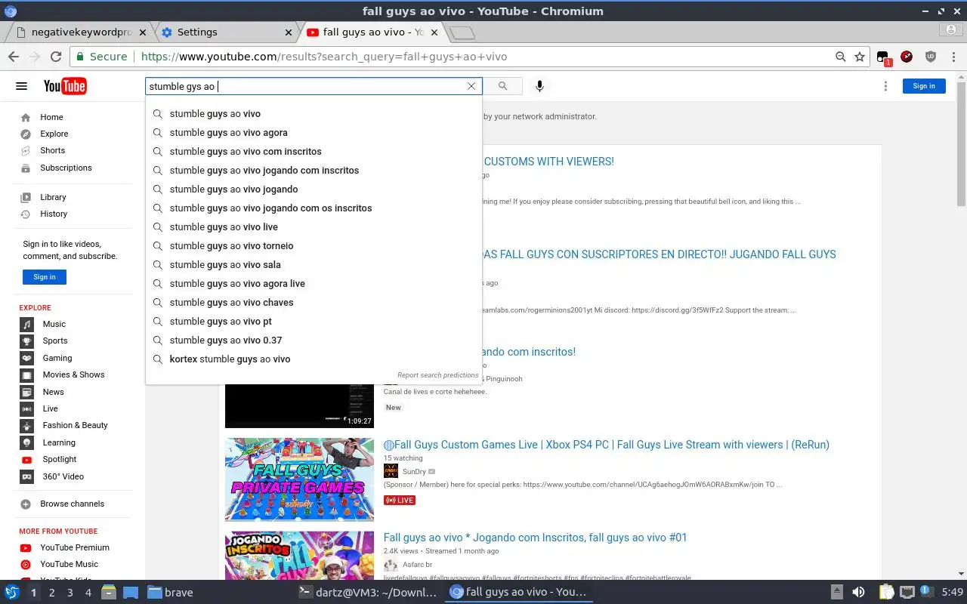Select suggestion 'stumble guys ao vivo pt'

pos(314,321)
